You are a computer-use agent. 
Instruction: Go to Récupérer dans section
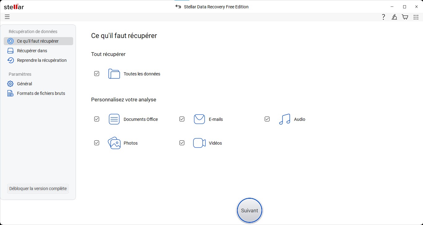38,51
